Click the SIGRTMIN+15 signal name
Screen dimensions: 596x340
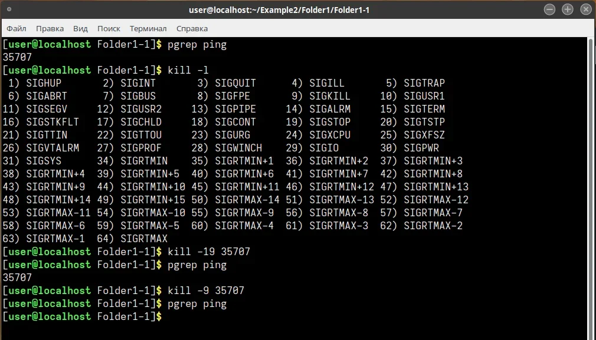point(153,200)
